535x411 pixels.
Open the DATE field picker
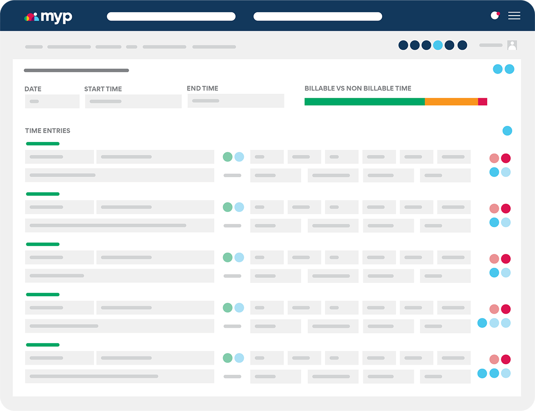(x=52, y=101)
